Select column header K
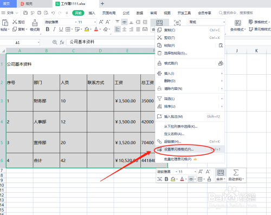271x215 pixels. click(256, 51)
